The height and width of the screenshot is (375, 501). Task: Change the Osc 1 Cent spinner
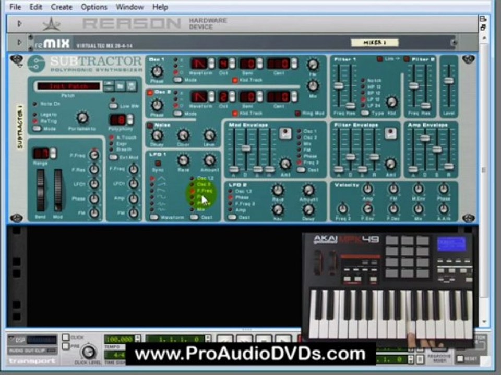(x=294, y=64)
